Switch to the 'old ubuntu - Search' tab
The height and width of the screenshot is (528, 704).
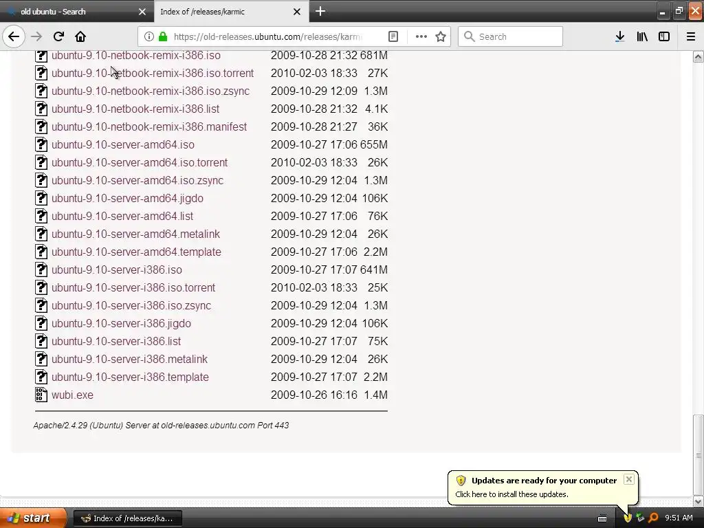pyautogui.click(x=77, y=11)
